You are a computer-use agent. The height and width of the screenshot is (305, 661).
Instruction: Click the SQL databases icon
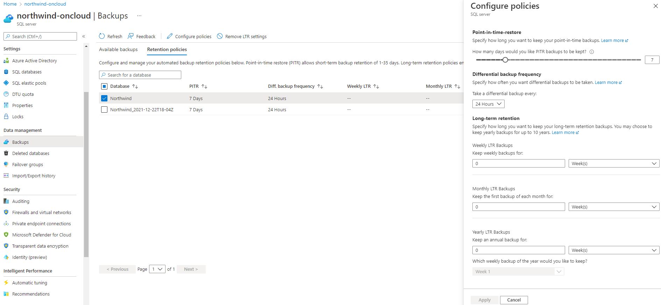point(6,72)
